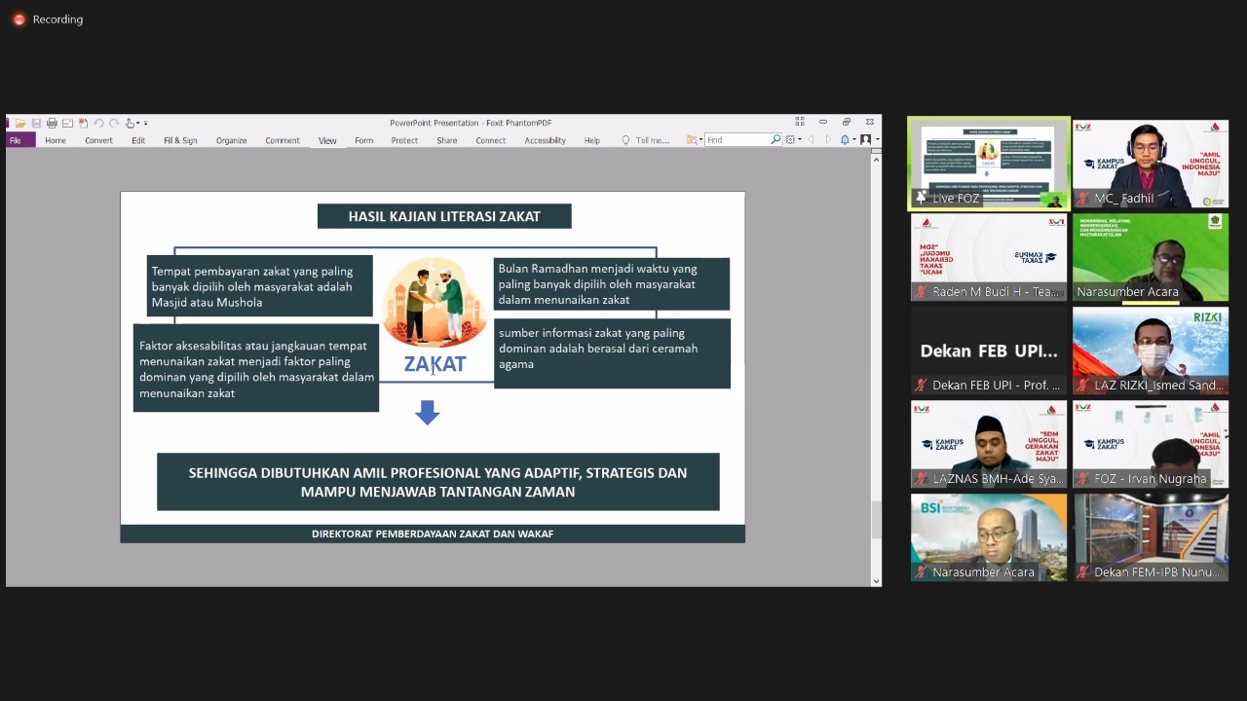Open the Fill & Sign tab

[180, 140]
